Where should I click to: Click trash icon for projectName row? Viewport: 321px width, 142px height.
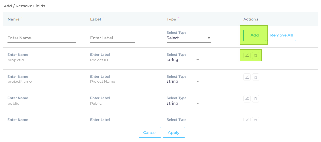pos(255,77)
